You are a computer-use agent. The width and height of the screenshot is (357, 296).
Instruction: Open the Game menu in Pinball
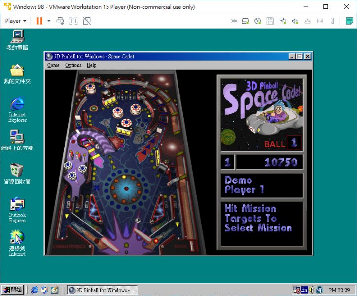[53, 65]
